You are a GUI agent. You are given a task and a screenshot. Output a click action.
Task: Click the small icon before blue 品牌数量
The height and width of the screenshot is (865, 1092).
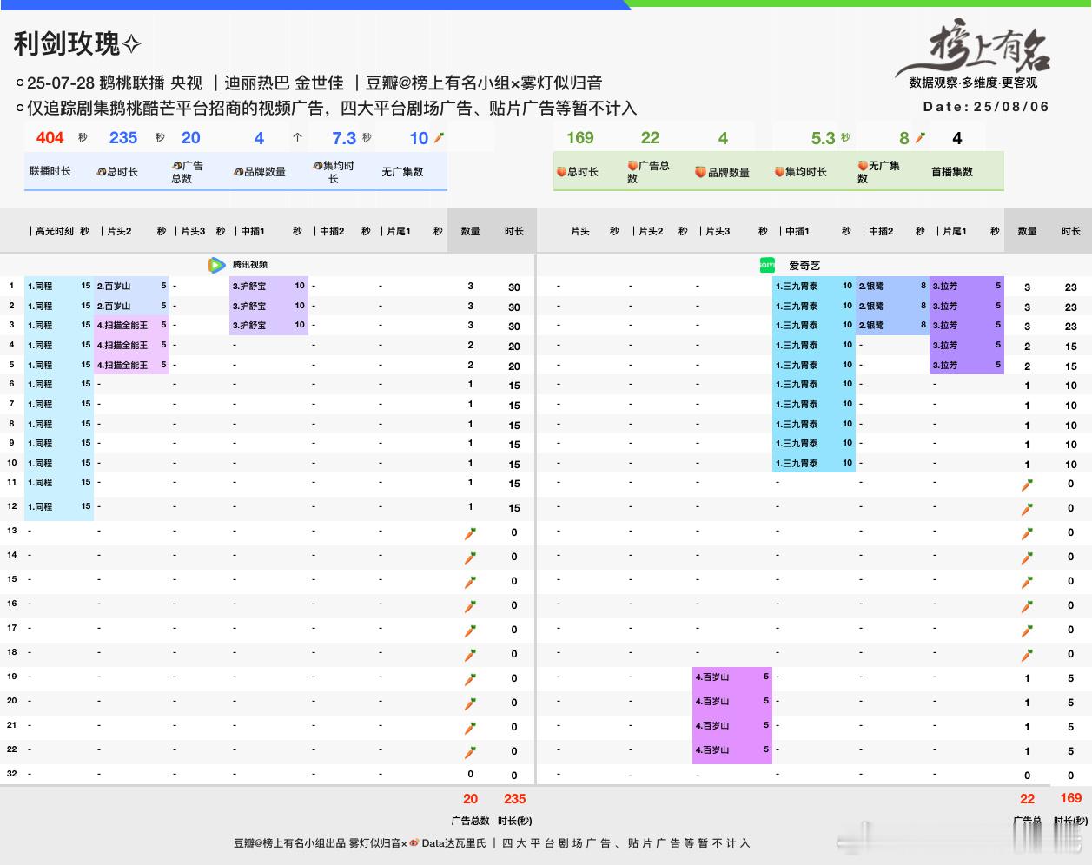tap(238, 172)
